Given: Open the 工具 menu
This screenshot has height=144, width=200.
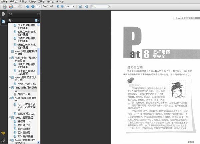Looking at the screenshot, I should tap(41, 1).
